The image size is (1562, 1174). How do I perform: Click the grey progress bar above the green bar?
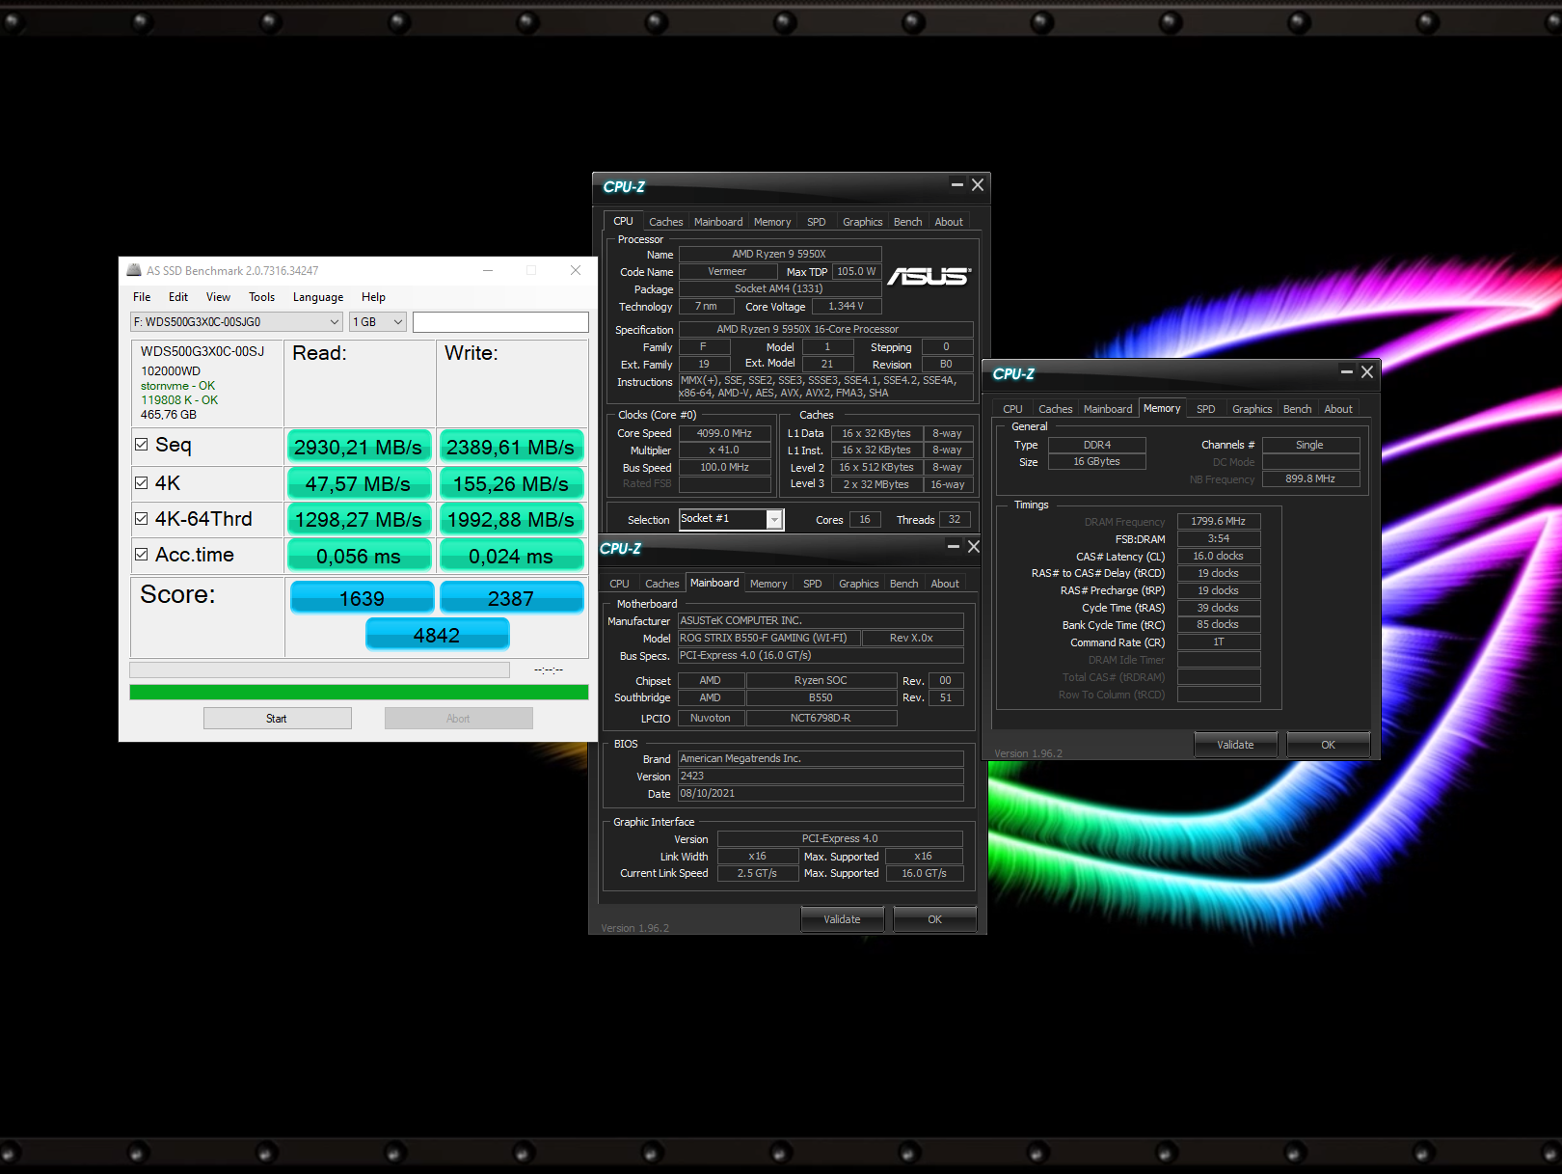click(319, 669)
